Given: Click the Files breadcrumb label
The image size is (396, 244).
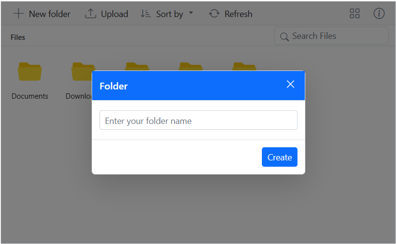Looking at the screenshot, I should coord(18,37).
